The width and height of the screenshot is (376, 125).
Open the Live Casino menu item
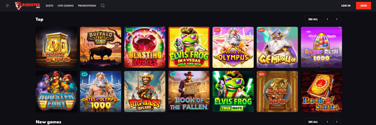65,6
